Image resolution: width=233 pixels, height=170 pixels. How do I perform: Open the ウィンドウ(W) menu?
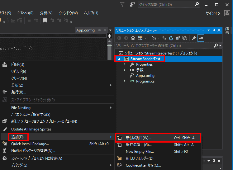pos(68,13)
